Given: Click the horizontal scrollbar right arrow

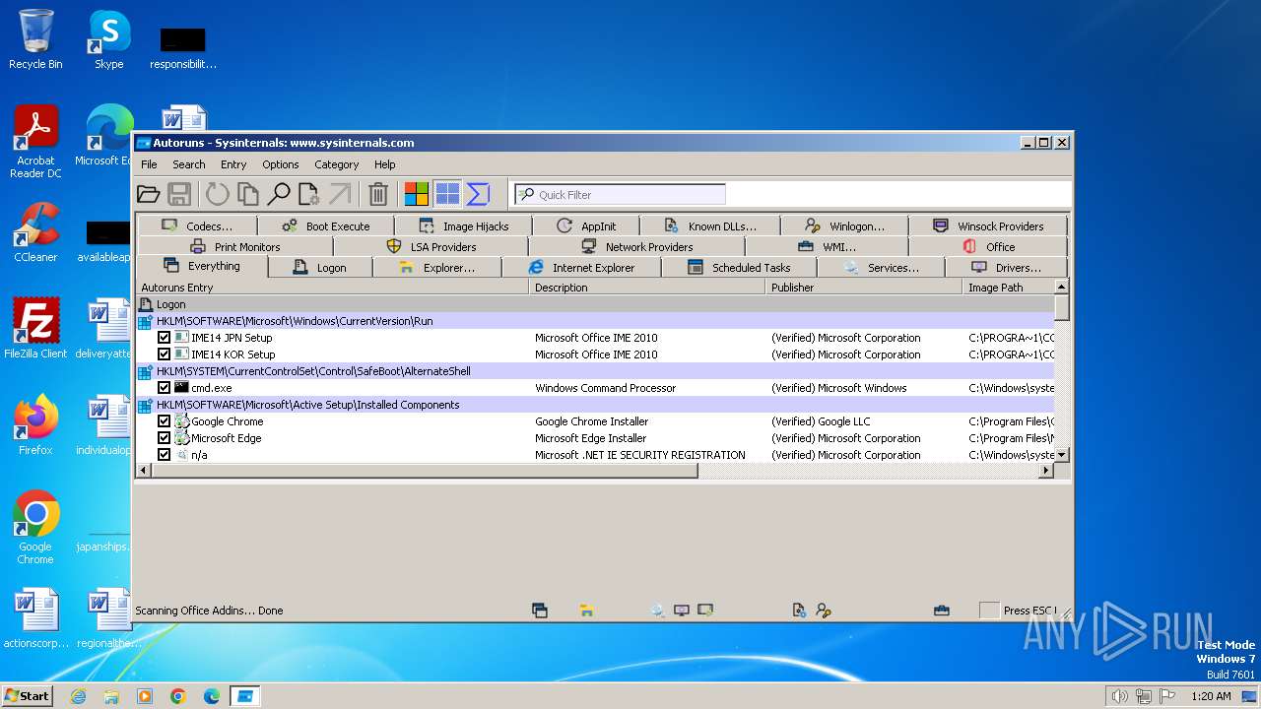Looking at the screenshot, I should pos(1046,471).
